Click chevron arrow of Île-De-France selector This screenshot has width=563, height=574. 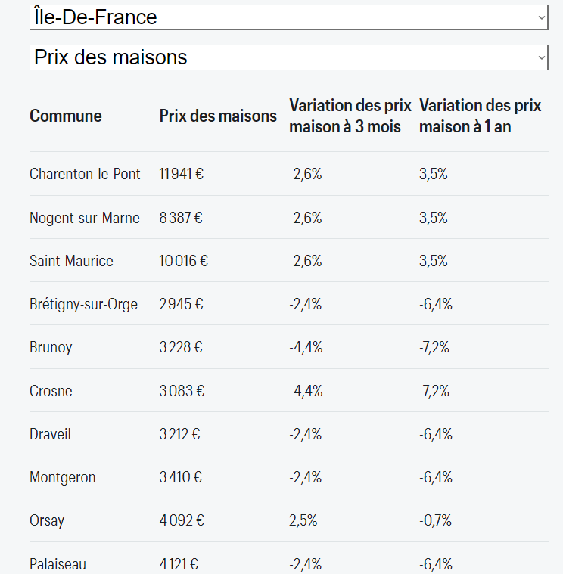[x=541, y=17]
